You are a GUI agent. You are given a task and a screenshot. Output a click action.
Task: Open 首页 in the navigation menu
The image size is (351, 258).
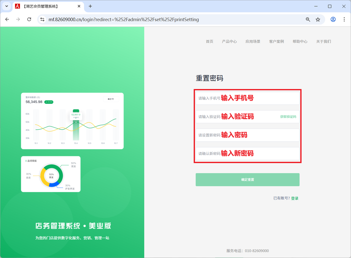(x=210, y=41)
